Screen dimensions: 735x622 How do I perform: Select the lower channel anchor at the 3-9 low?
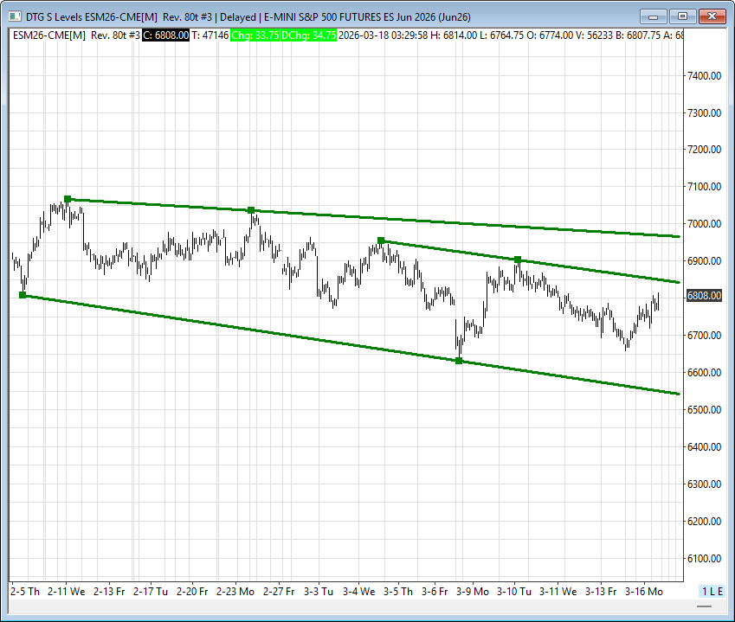[459, 361]
